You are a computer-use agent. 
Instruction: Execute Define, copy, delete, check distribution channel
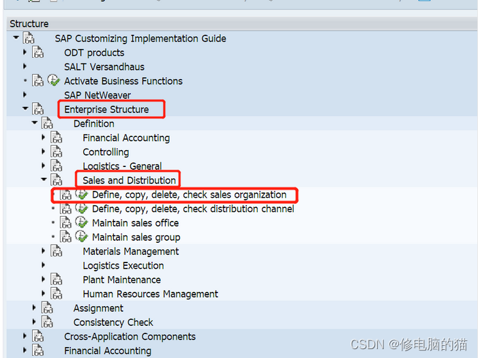pos(81,208)
